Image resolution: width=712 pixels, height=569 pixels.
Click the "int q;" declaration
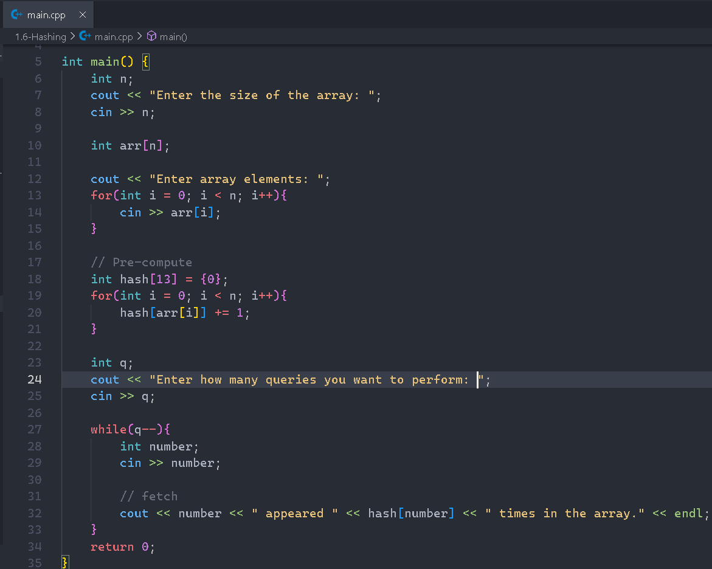pos(112,363)
